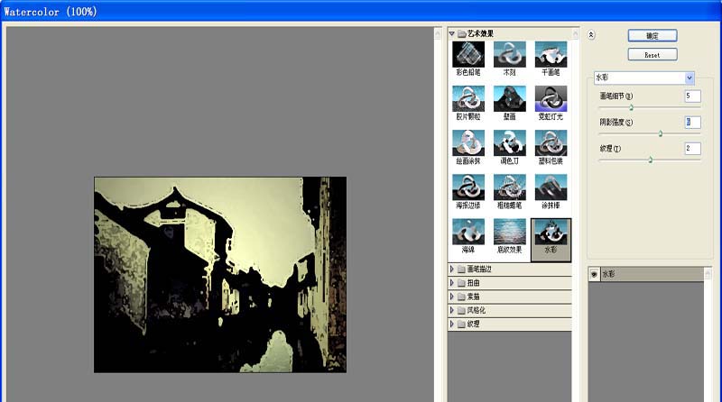Open the 水彩 filter dropdown list

(x=690, y=78)
